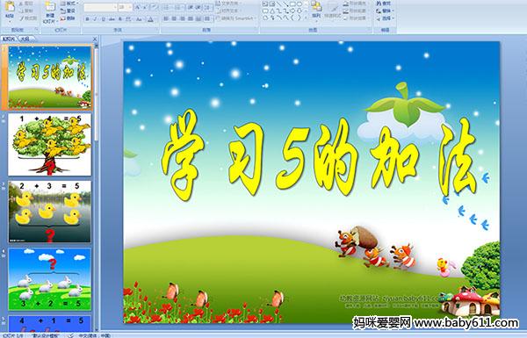
Task: Click the Arrange icon in drawing group
Action: point(316,6)
